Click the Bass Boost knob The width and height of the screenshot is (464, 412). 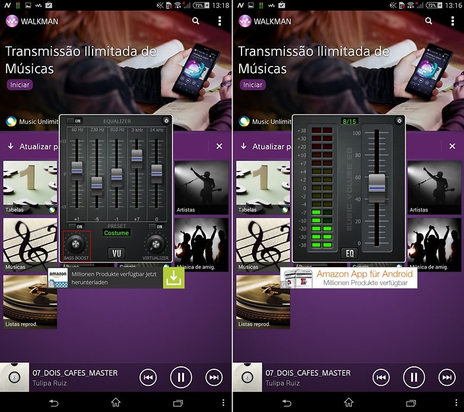(x=76, y=244)
